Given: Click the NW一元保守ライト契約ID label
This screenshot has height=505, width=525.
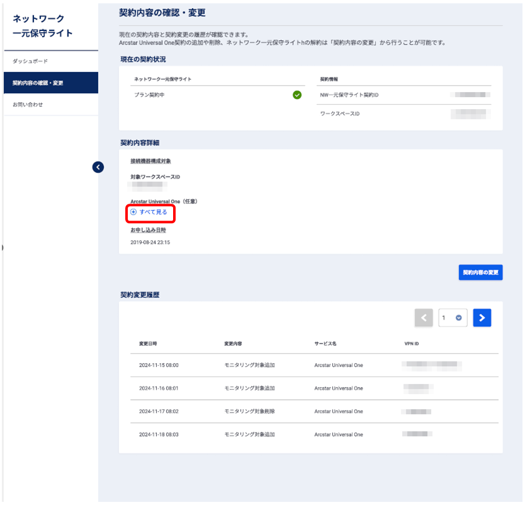Looking at the screenshot, I should 349,95.
